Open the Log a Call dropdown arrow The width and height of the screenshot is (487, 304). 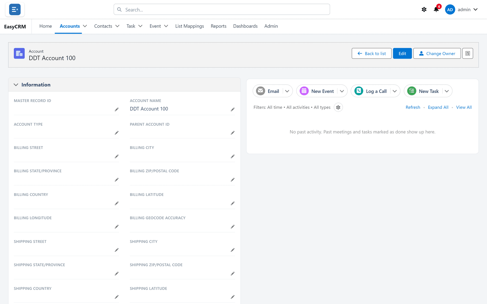point(395,91)
